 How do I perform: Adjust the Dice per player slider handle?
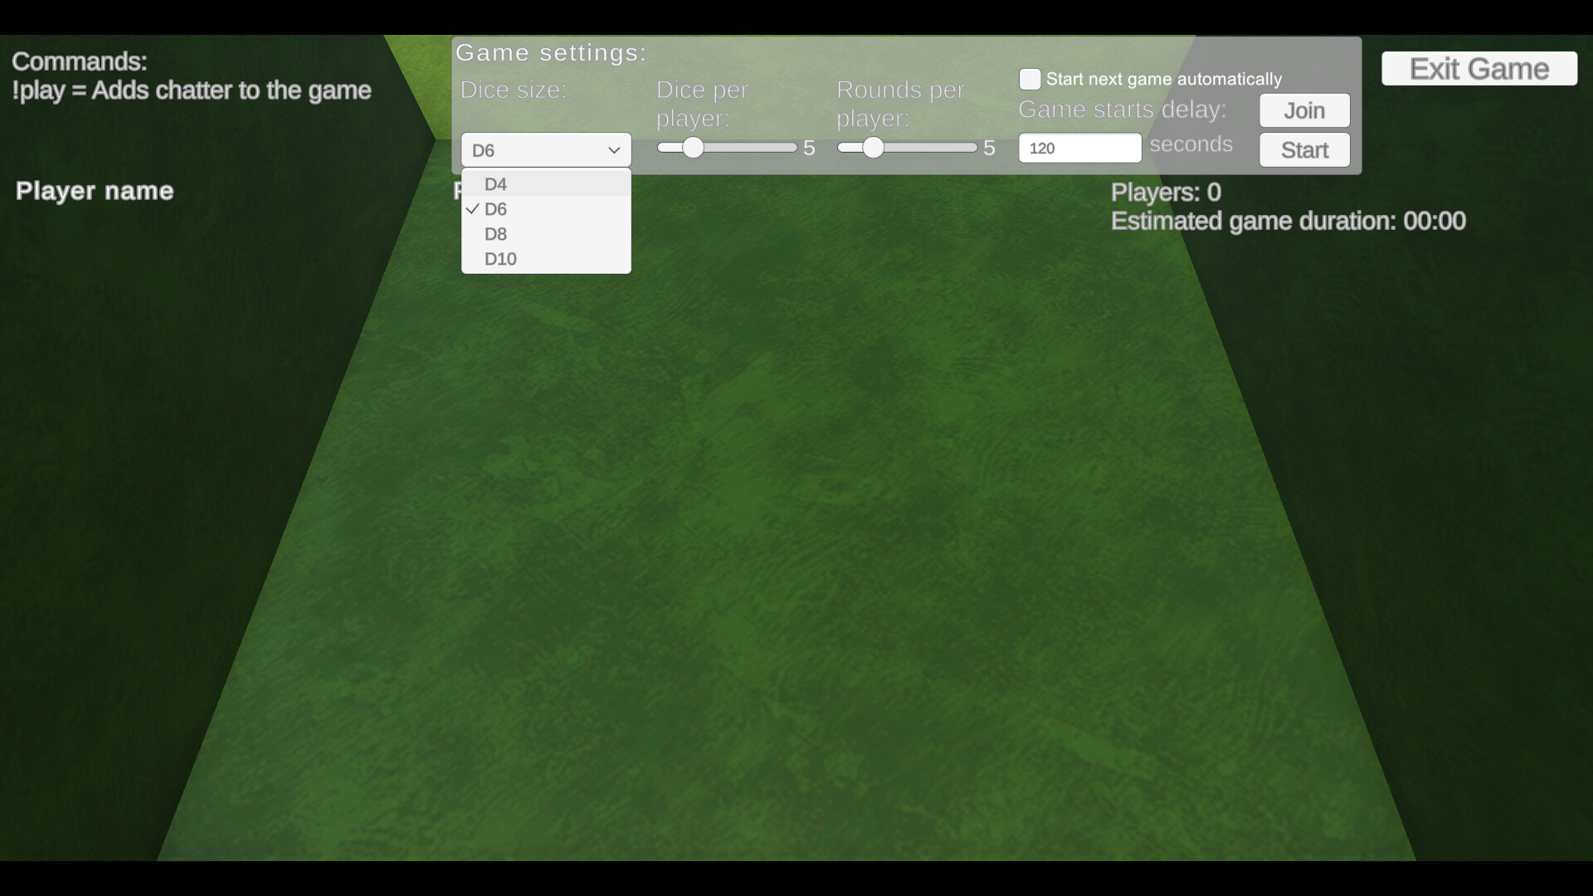694,148
